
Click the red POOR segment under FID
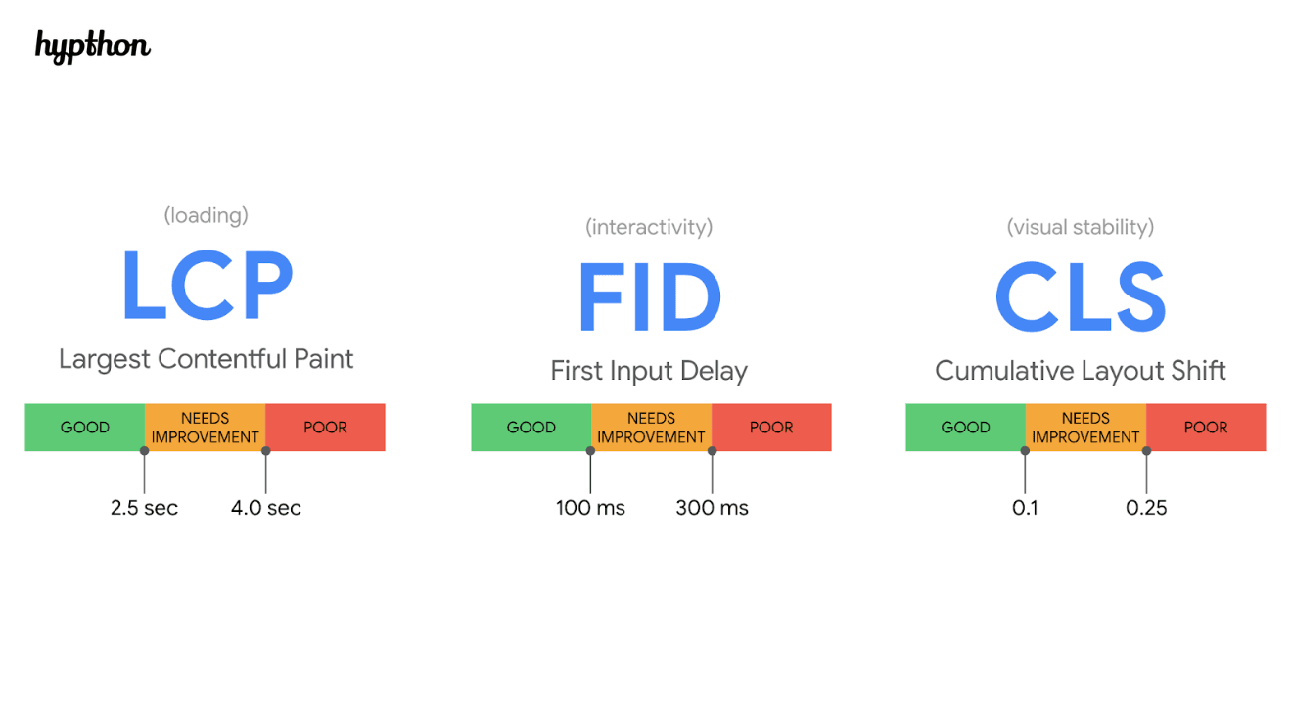click(772, 428)
